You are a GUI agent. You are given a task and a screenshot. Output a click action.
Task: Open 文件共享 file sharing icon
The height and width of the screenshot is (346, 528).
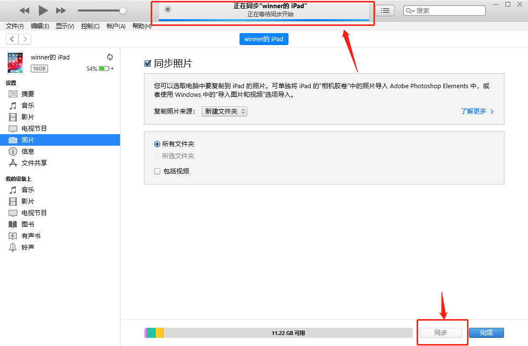click(13, 163)
